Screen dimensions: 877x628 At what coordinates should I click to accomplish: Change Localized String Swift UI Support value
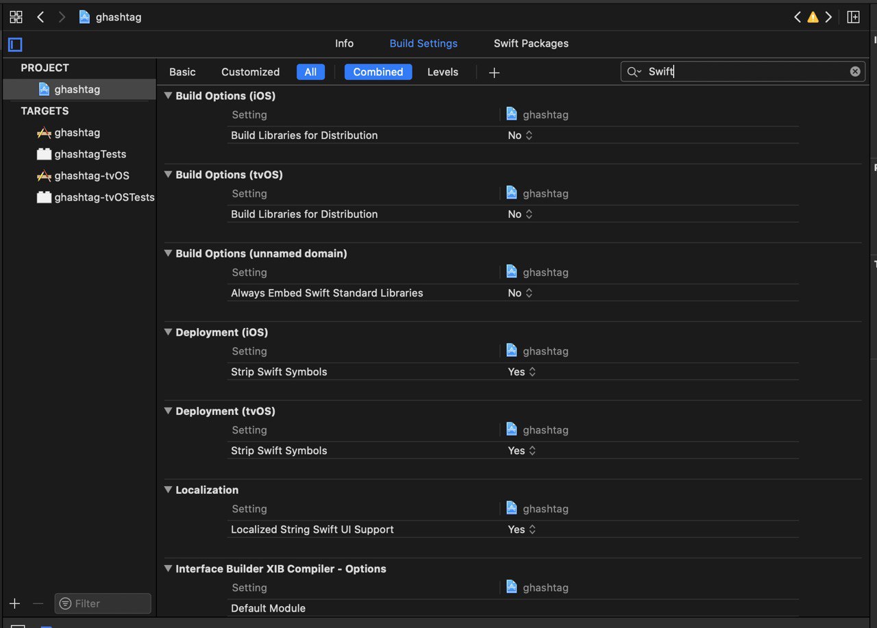521,529
